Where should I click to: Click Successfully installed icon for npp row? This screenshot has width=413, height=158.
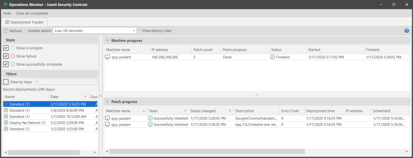pos(150,125)
